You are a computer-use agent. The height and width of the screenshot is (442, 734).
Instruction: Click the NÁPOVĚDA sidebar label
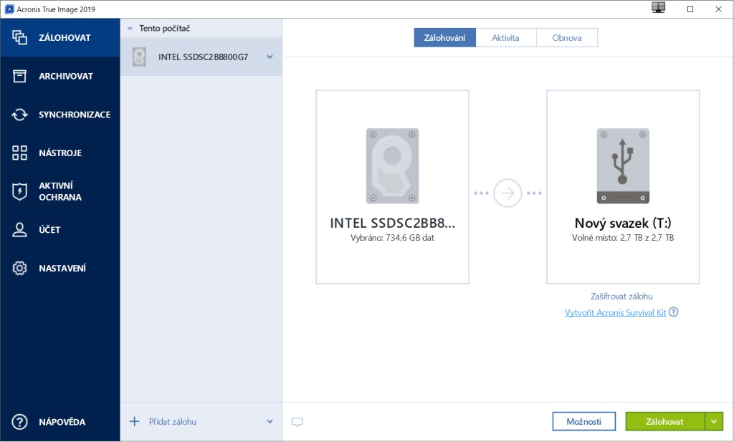(x=62, y=422)
